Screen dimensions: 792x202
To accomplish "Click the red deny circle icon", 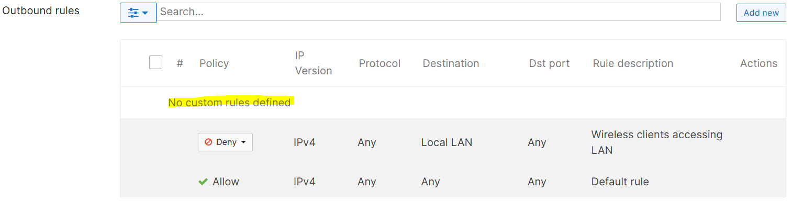I will pyautogui.click(x=208, y=142).
